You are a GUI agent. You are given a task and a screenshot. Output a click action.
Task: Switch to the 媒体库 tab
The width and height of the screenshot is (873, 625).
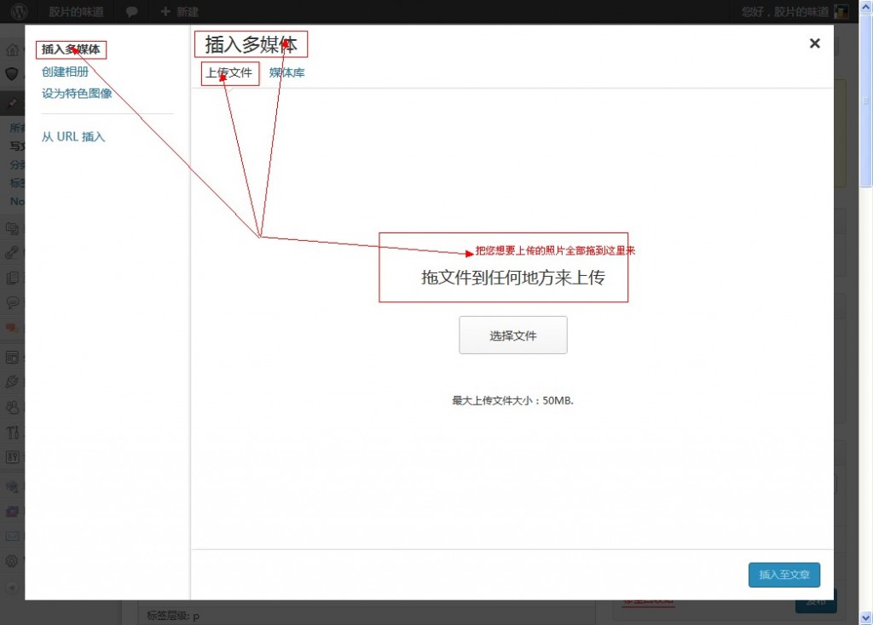pos(286,73)
